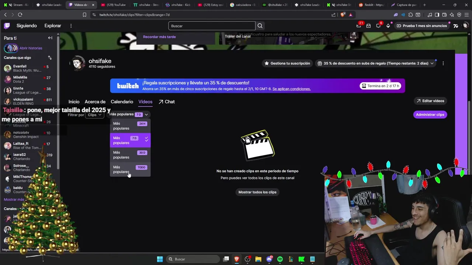Select Más populares 30 D option
The image size is (472, 265).
130,155
